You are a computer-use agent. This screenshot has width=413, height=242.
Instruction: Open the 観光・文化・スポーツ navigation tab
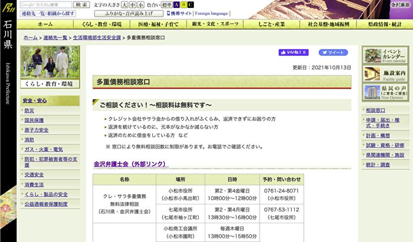click(215, 24)
